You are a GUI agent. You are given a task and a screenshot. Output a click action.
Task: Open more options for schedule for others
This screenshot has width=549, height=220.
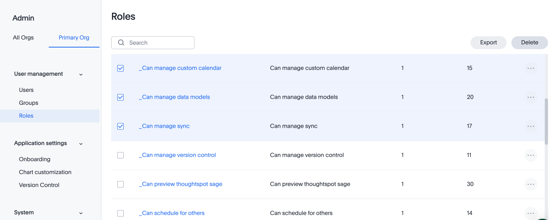click(530, 213)
